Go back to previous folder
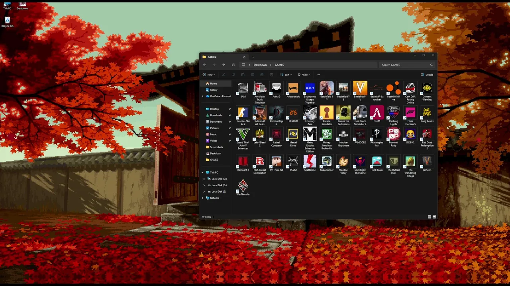The height and width of the screenshot is (286, 510). click(204, 65)
